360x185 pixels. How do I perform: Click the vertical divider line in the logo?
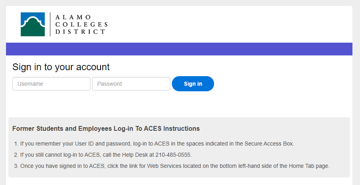[50, 24]
